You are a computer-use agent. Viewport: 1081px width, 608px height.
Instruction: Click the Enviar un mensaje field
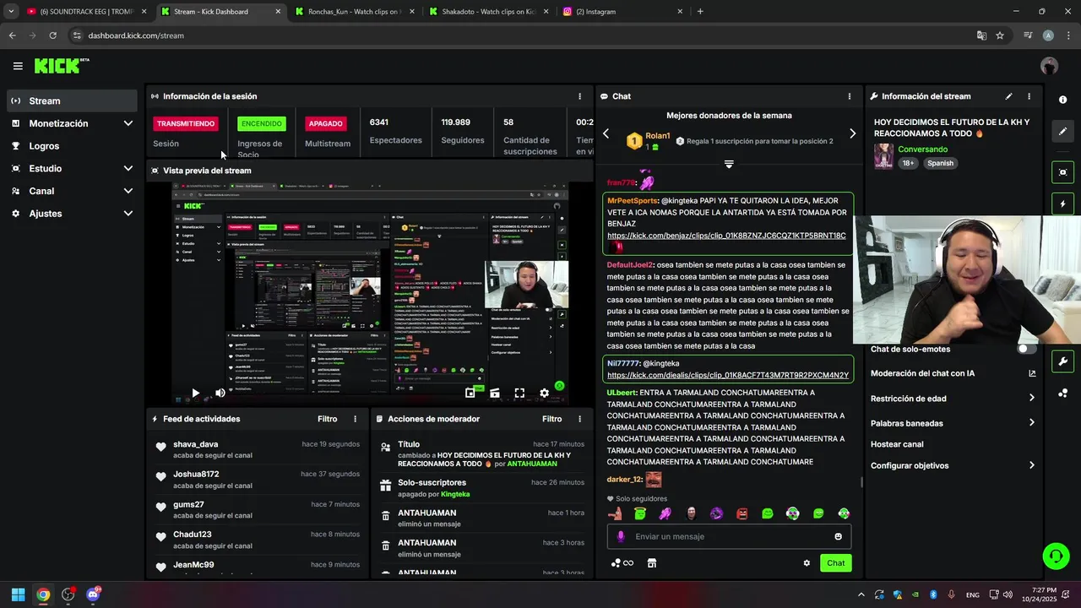tap(729, 536)
